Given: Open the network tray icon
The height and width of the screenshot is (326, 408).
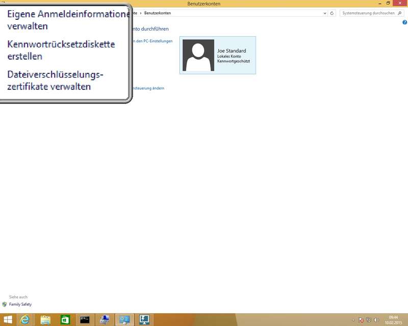Looking at the screenshot, I should (369, 320).
